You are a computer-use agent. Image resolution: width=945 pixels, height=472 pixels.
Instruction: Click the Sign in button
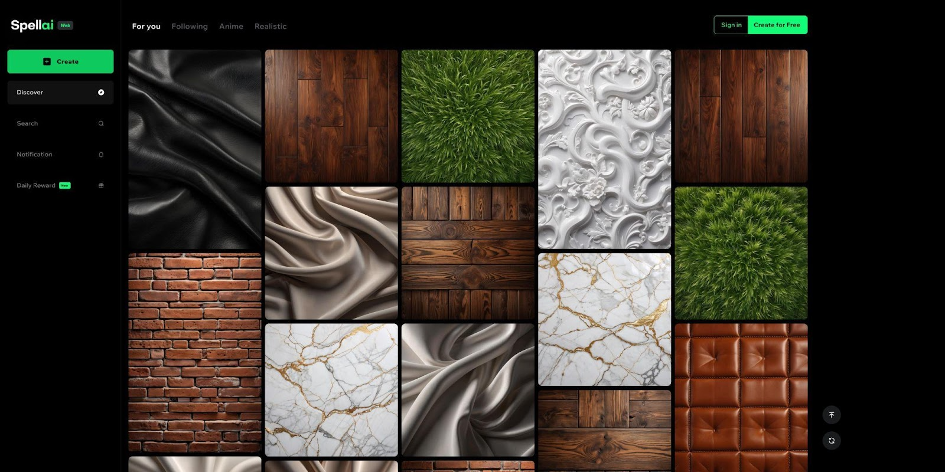coord(731,25)
